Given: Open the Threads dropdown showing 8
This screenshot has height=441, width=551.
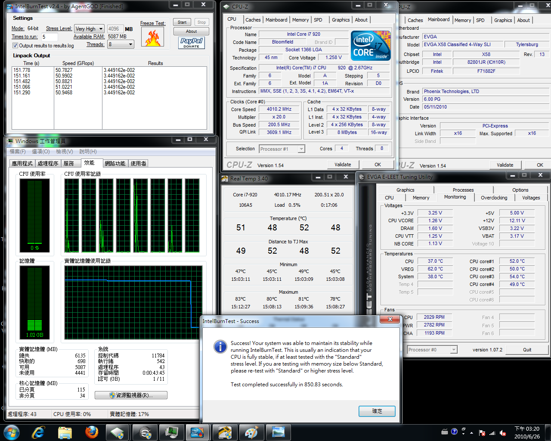Looking at the screenshot, I should pyautogui.click(x=121, y=44).
